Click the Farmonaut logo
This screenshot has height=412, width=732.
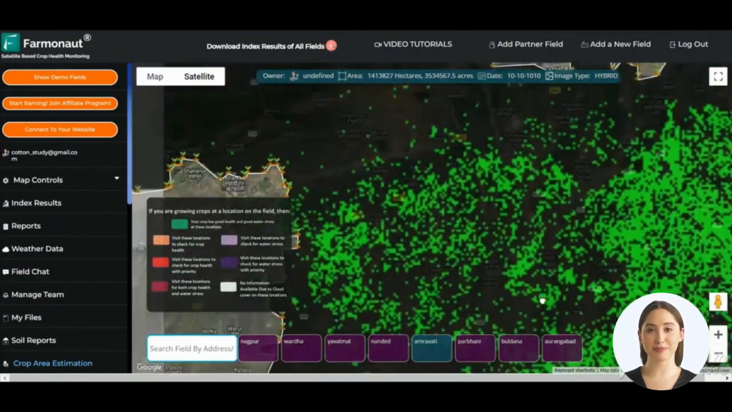(46, 46)
